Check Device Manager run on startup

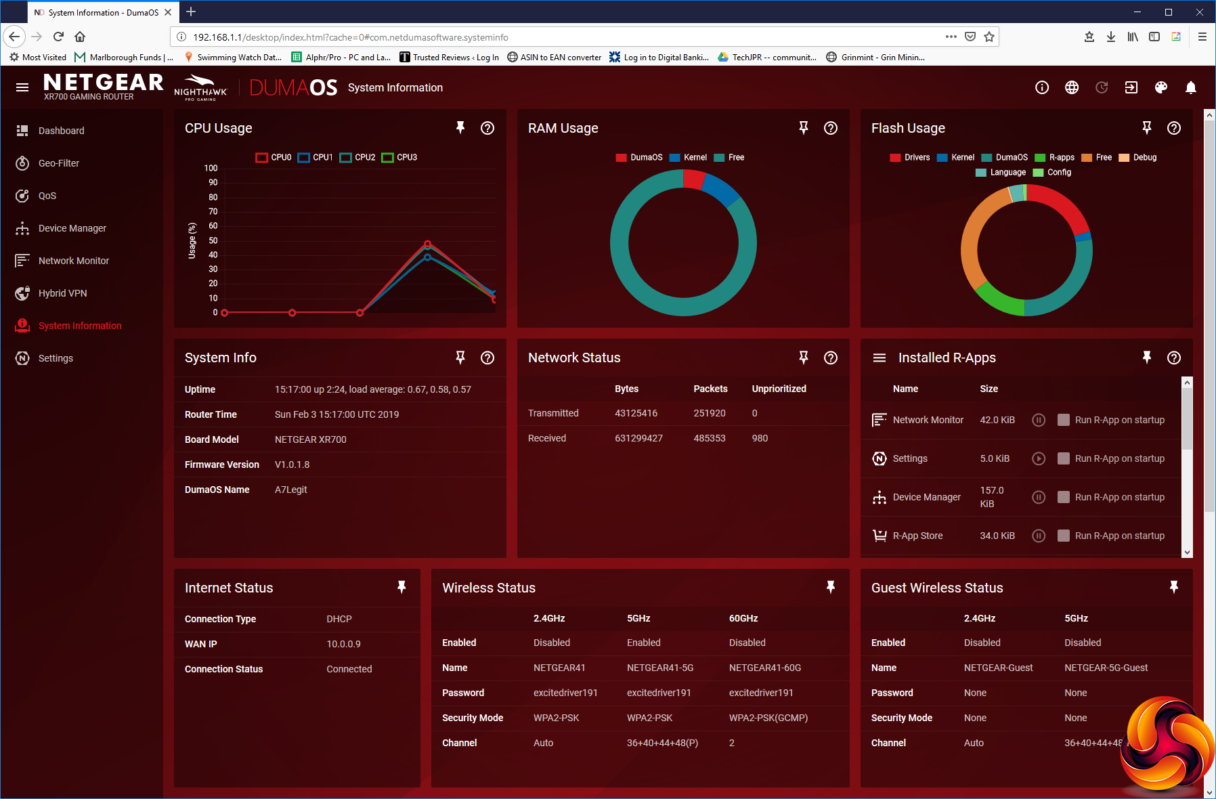pos(1064,497)
